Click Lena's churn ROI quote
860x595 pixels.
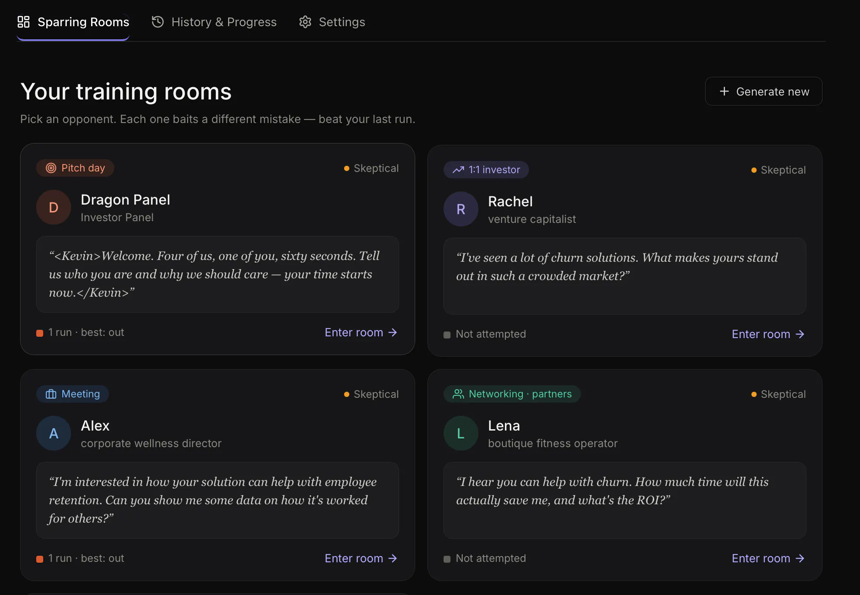click(625, 500)
